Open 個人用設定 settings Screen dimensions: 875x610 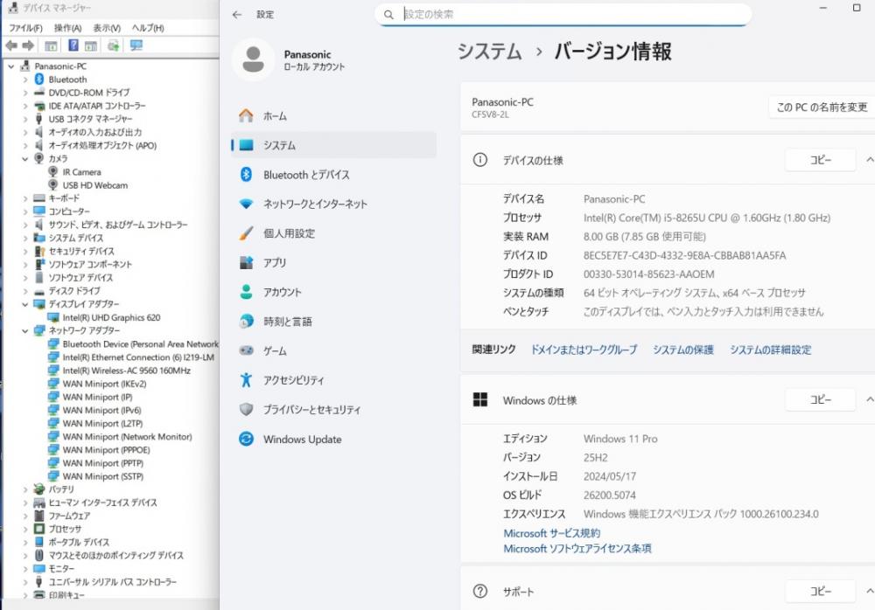[x=333, y=233]
